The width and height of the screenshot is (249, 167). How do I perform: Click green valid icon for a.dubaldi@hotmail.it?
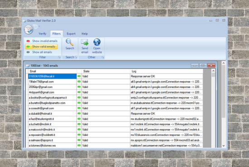(79, 113)
